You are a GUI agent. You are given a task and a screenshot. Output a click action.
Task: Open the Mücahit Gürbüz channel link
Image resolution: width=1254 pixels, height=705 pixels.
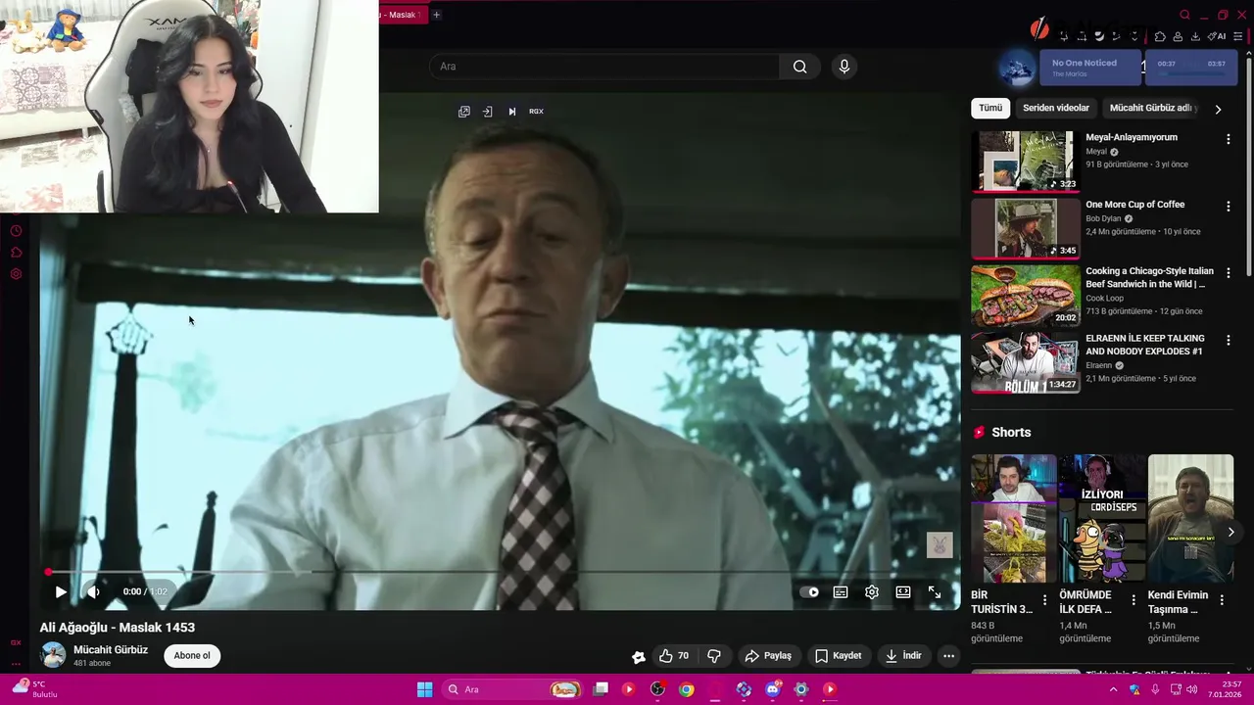[x=111, y=649]
